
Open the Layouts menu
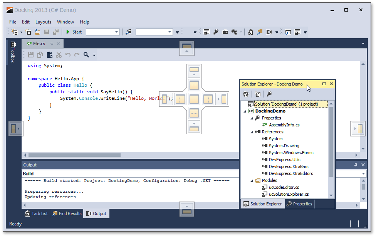(x=43, y=22)
